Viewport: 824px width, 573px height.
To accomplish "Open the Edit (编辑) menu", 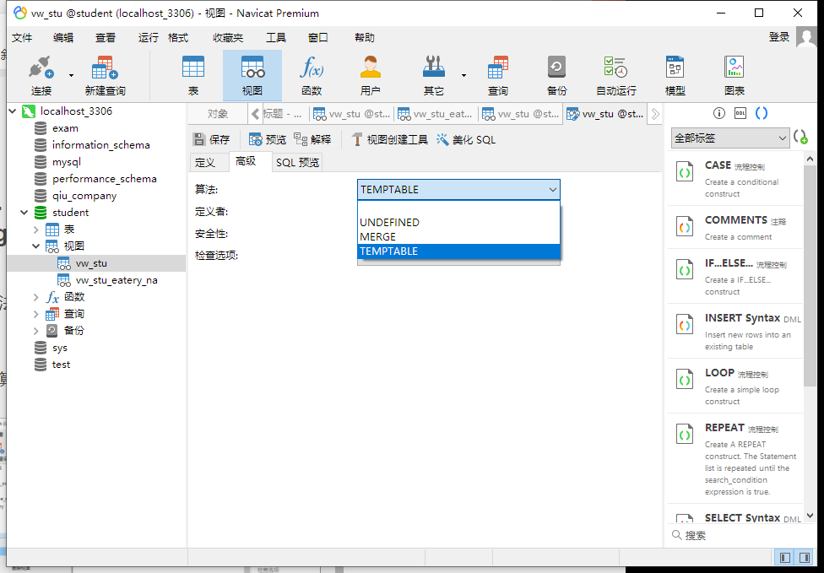I will 63,38.
